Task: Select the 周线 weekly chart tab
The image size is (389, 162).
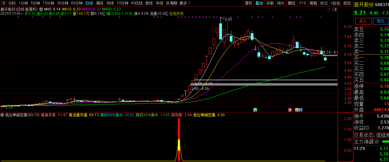Action: pyautogui.click(x=99, y=3)
